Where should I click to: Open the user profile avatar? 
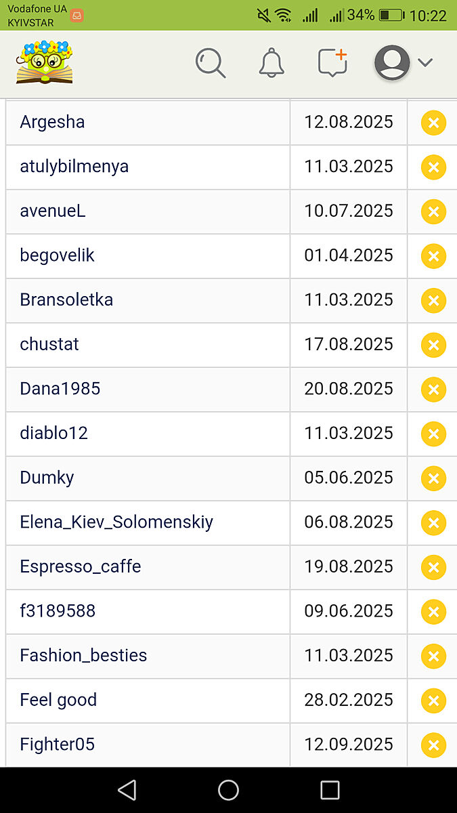point(392,63)
